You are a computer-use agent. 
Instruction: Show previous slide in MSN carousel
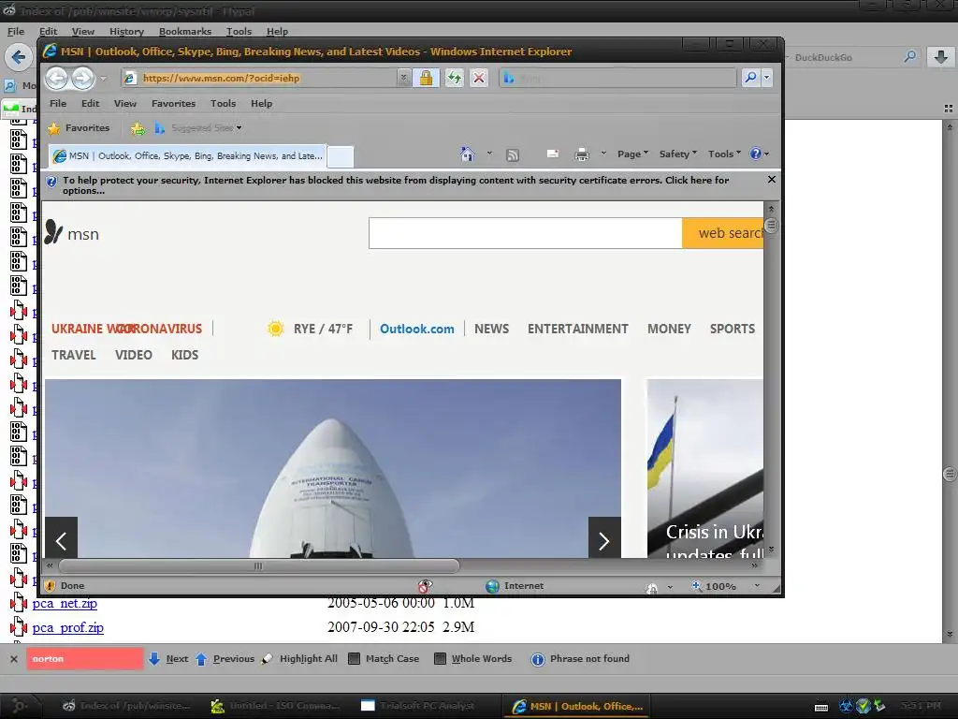coord(61,540)
